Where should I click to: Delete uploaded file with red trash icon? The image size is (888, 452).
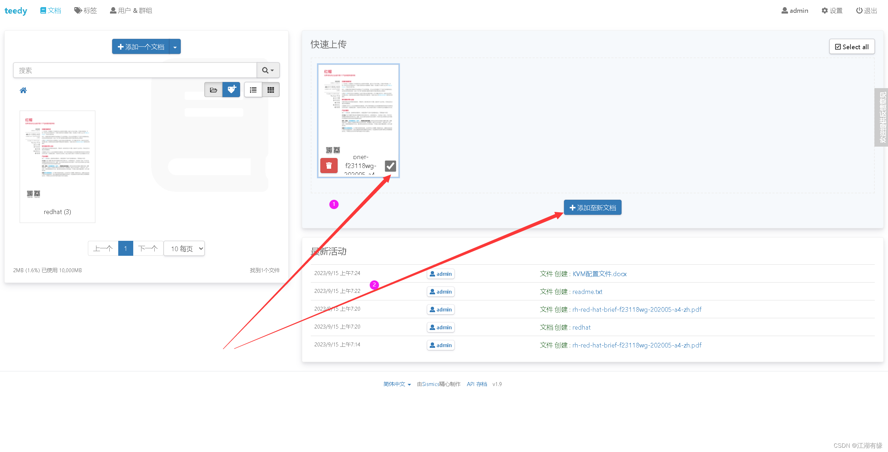pos(329,166)
